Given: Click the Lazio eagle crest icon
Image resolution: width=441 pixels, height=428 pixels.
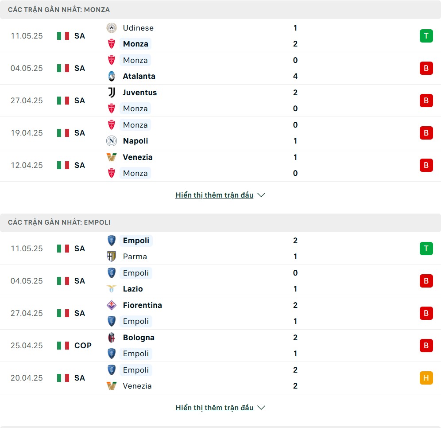Looking at the screenshot, I should click(112, 289).
